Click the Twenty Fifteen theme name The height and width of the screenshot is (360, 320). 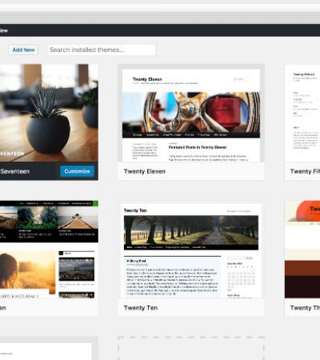305,171
